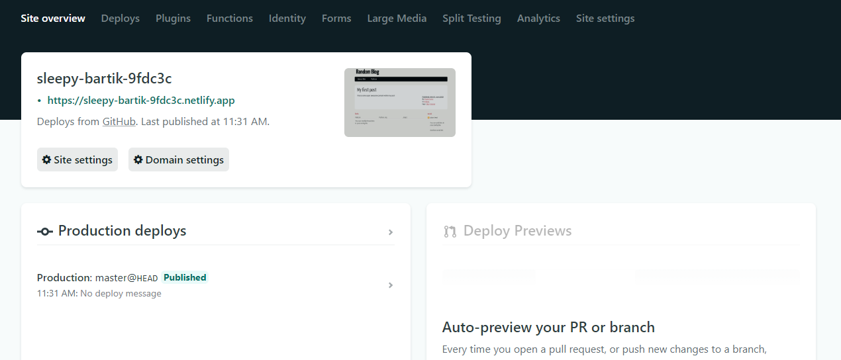841x360 pixels.
Task: Switch to the Forms tab
Action: [336, 19]
